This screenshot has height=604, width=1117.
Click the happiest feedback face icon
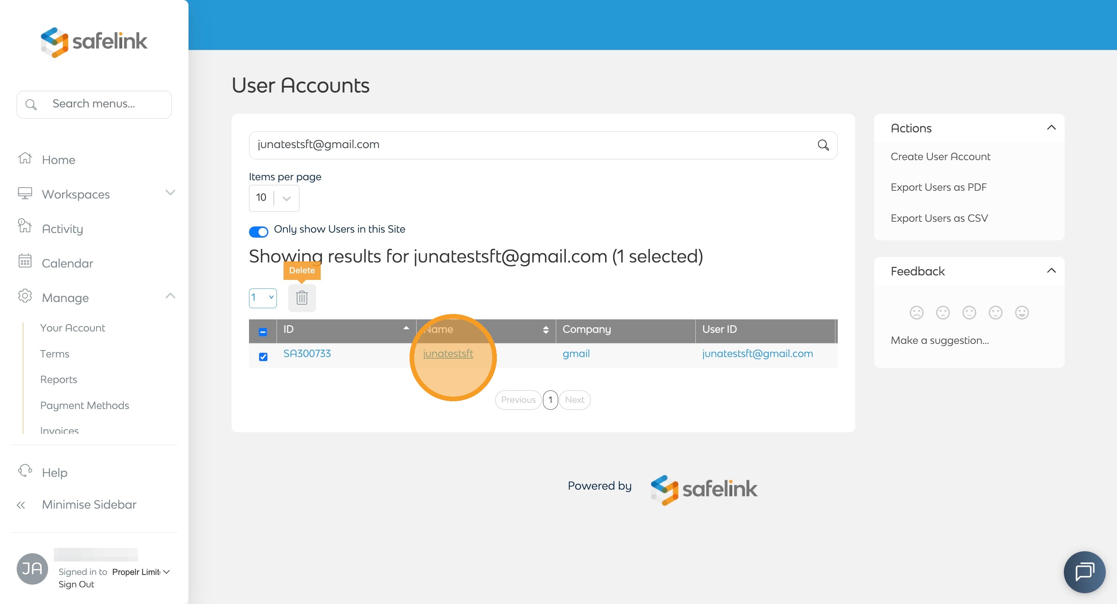[1022, 312]
